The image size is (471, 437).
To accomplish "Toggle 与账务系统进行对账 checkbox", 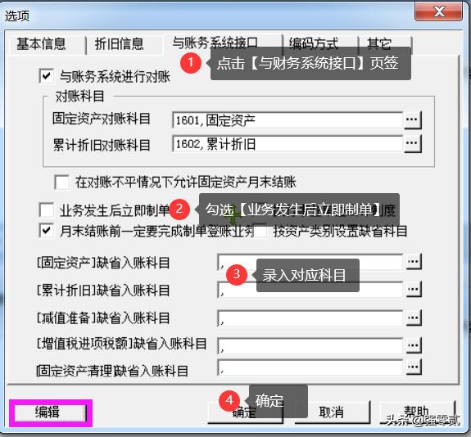I will pyautogui.click(x=47, y=75).
